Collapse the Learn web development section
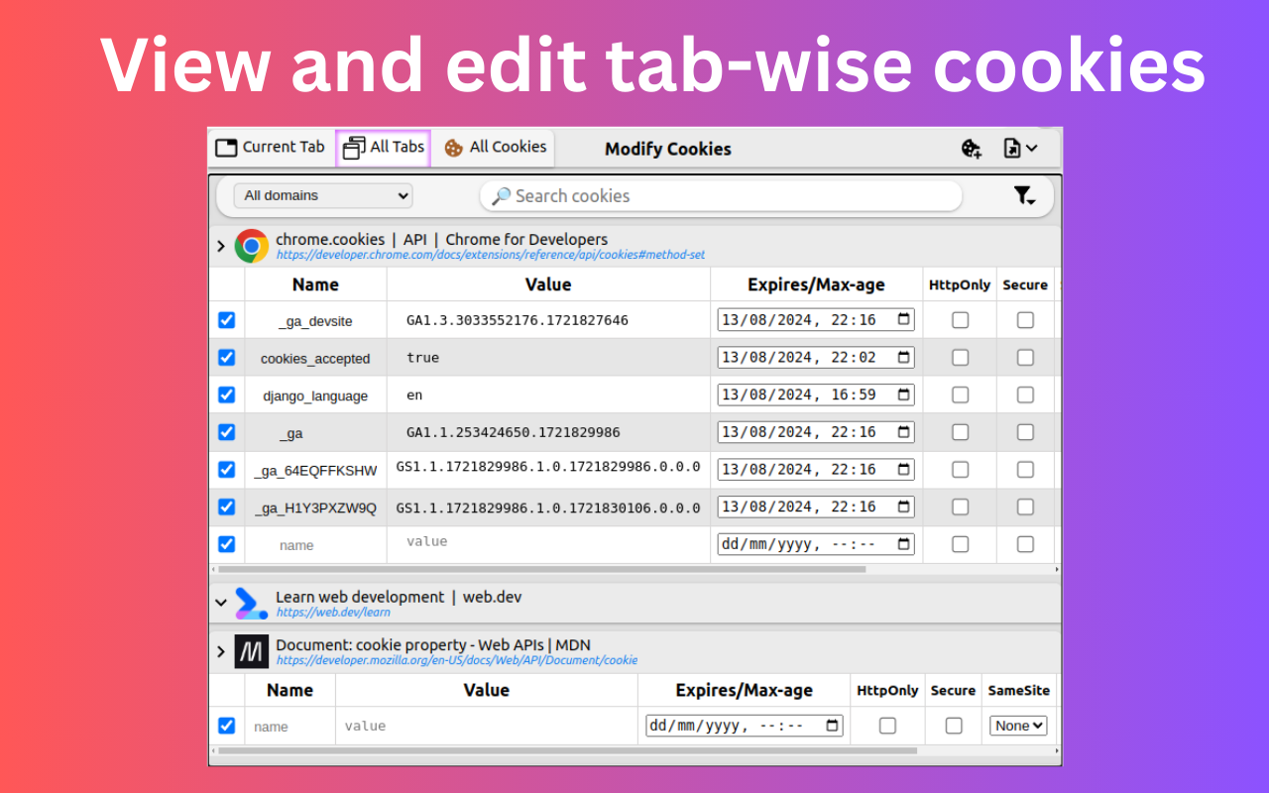The image size is (1269, 793). pyautogui.click(x=221, y=603)
